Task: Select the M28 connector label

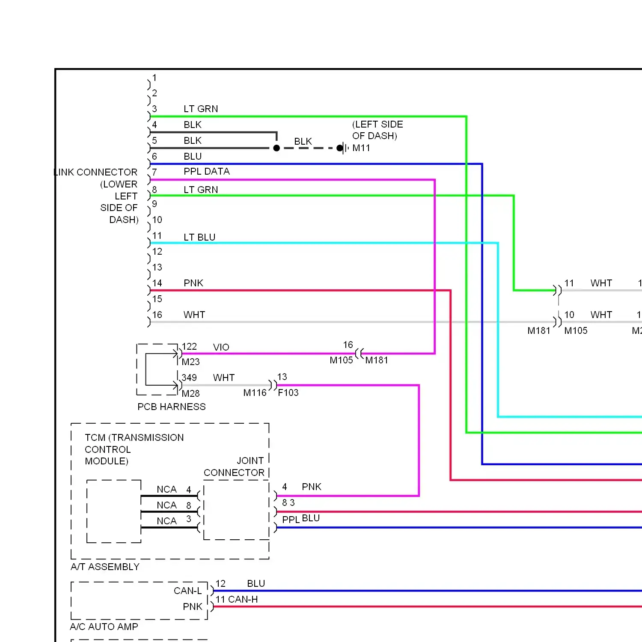Action: coord(191,393)
